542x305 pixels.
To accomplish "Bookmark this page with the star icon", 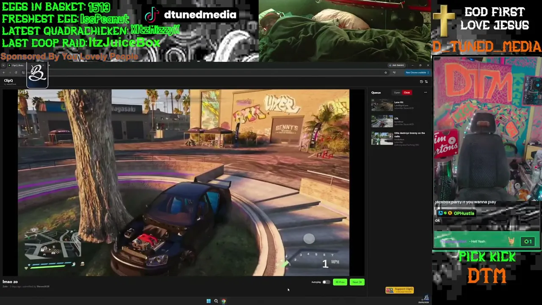I will click(385, 72).
